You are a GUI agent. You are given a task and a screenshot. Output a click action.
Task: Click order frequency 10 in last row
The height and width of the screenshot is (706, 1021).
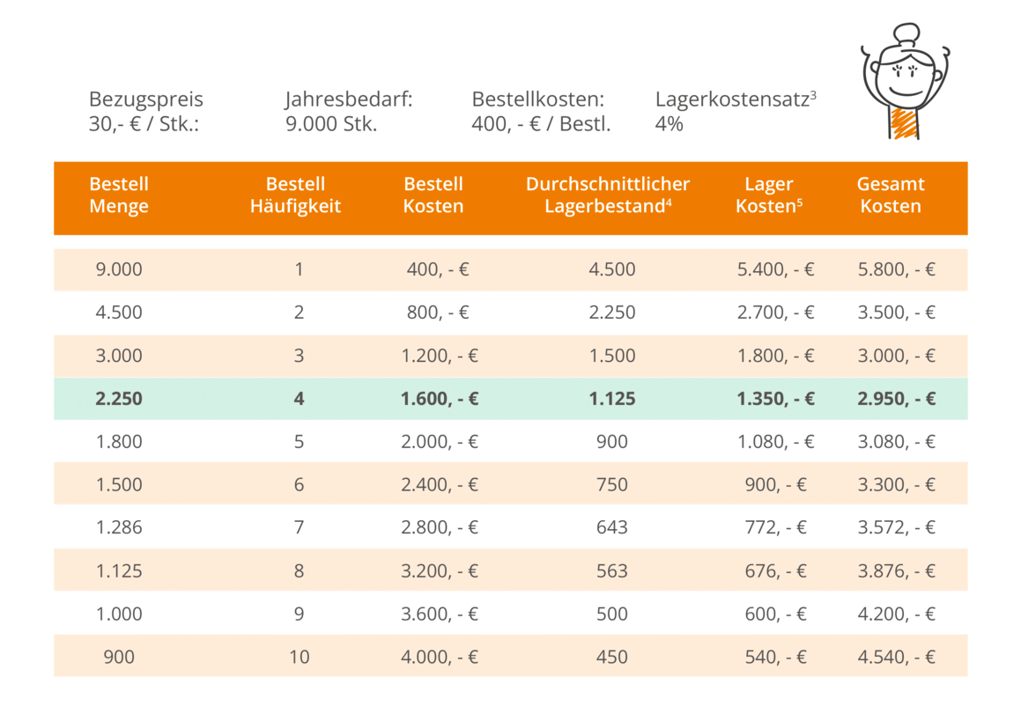pos(299,657)
